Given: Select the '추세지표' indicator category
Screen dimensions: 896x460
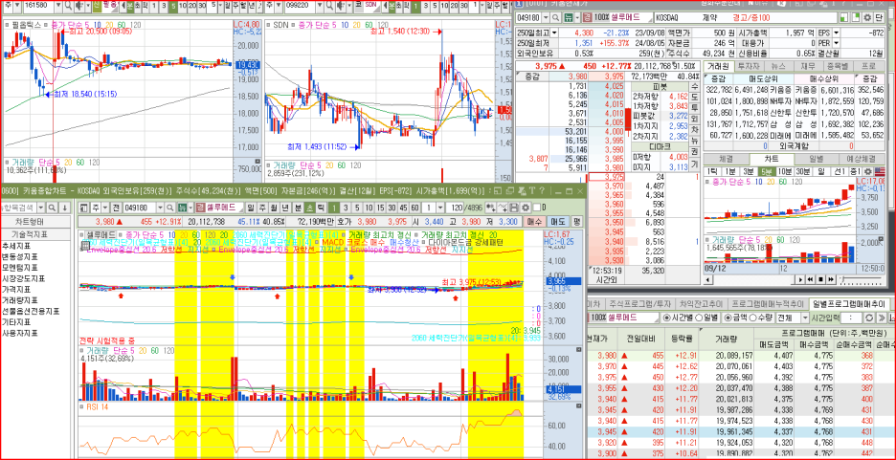Looking at the screenshot, I should click(x=16, y=246).
